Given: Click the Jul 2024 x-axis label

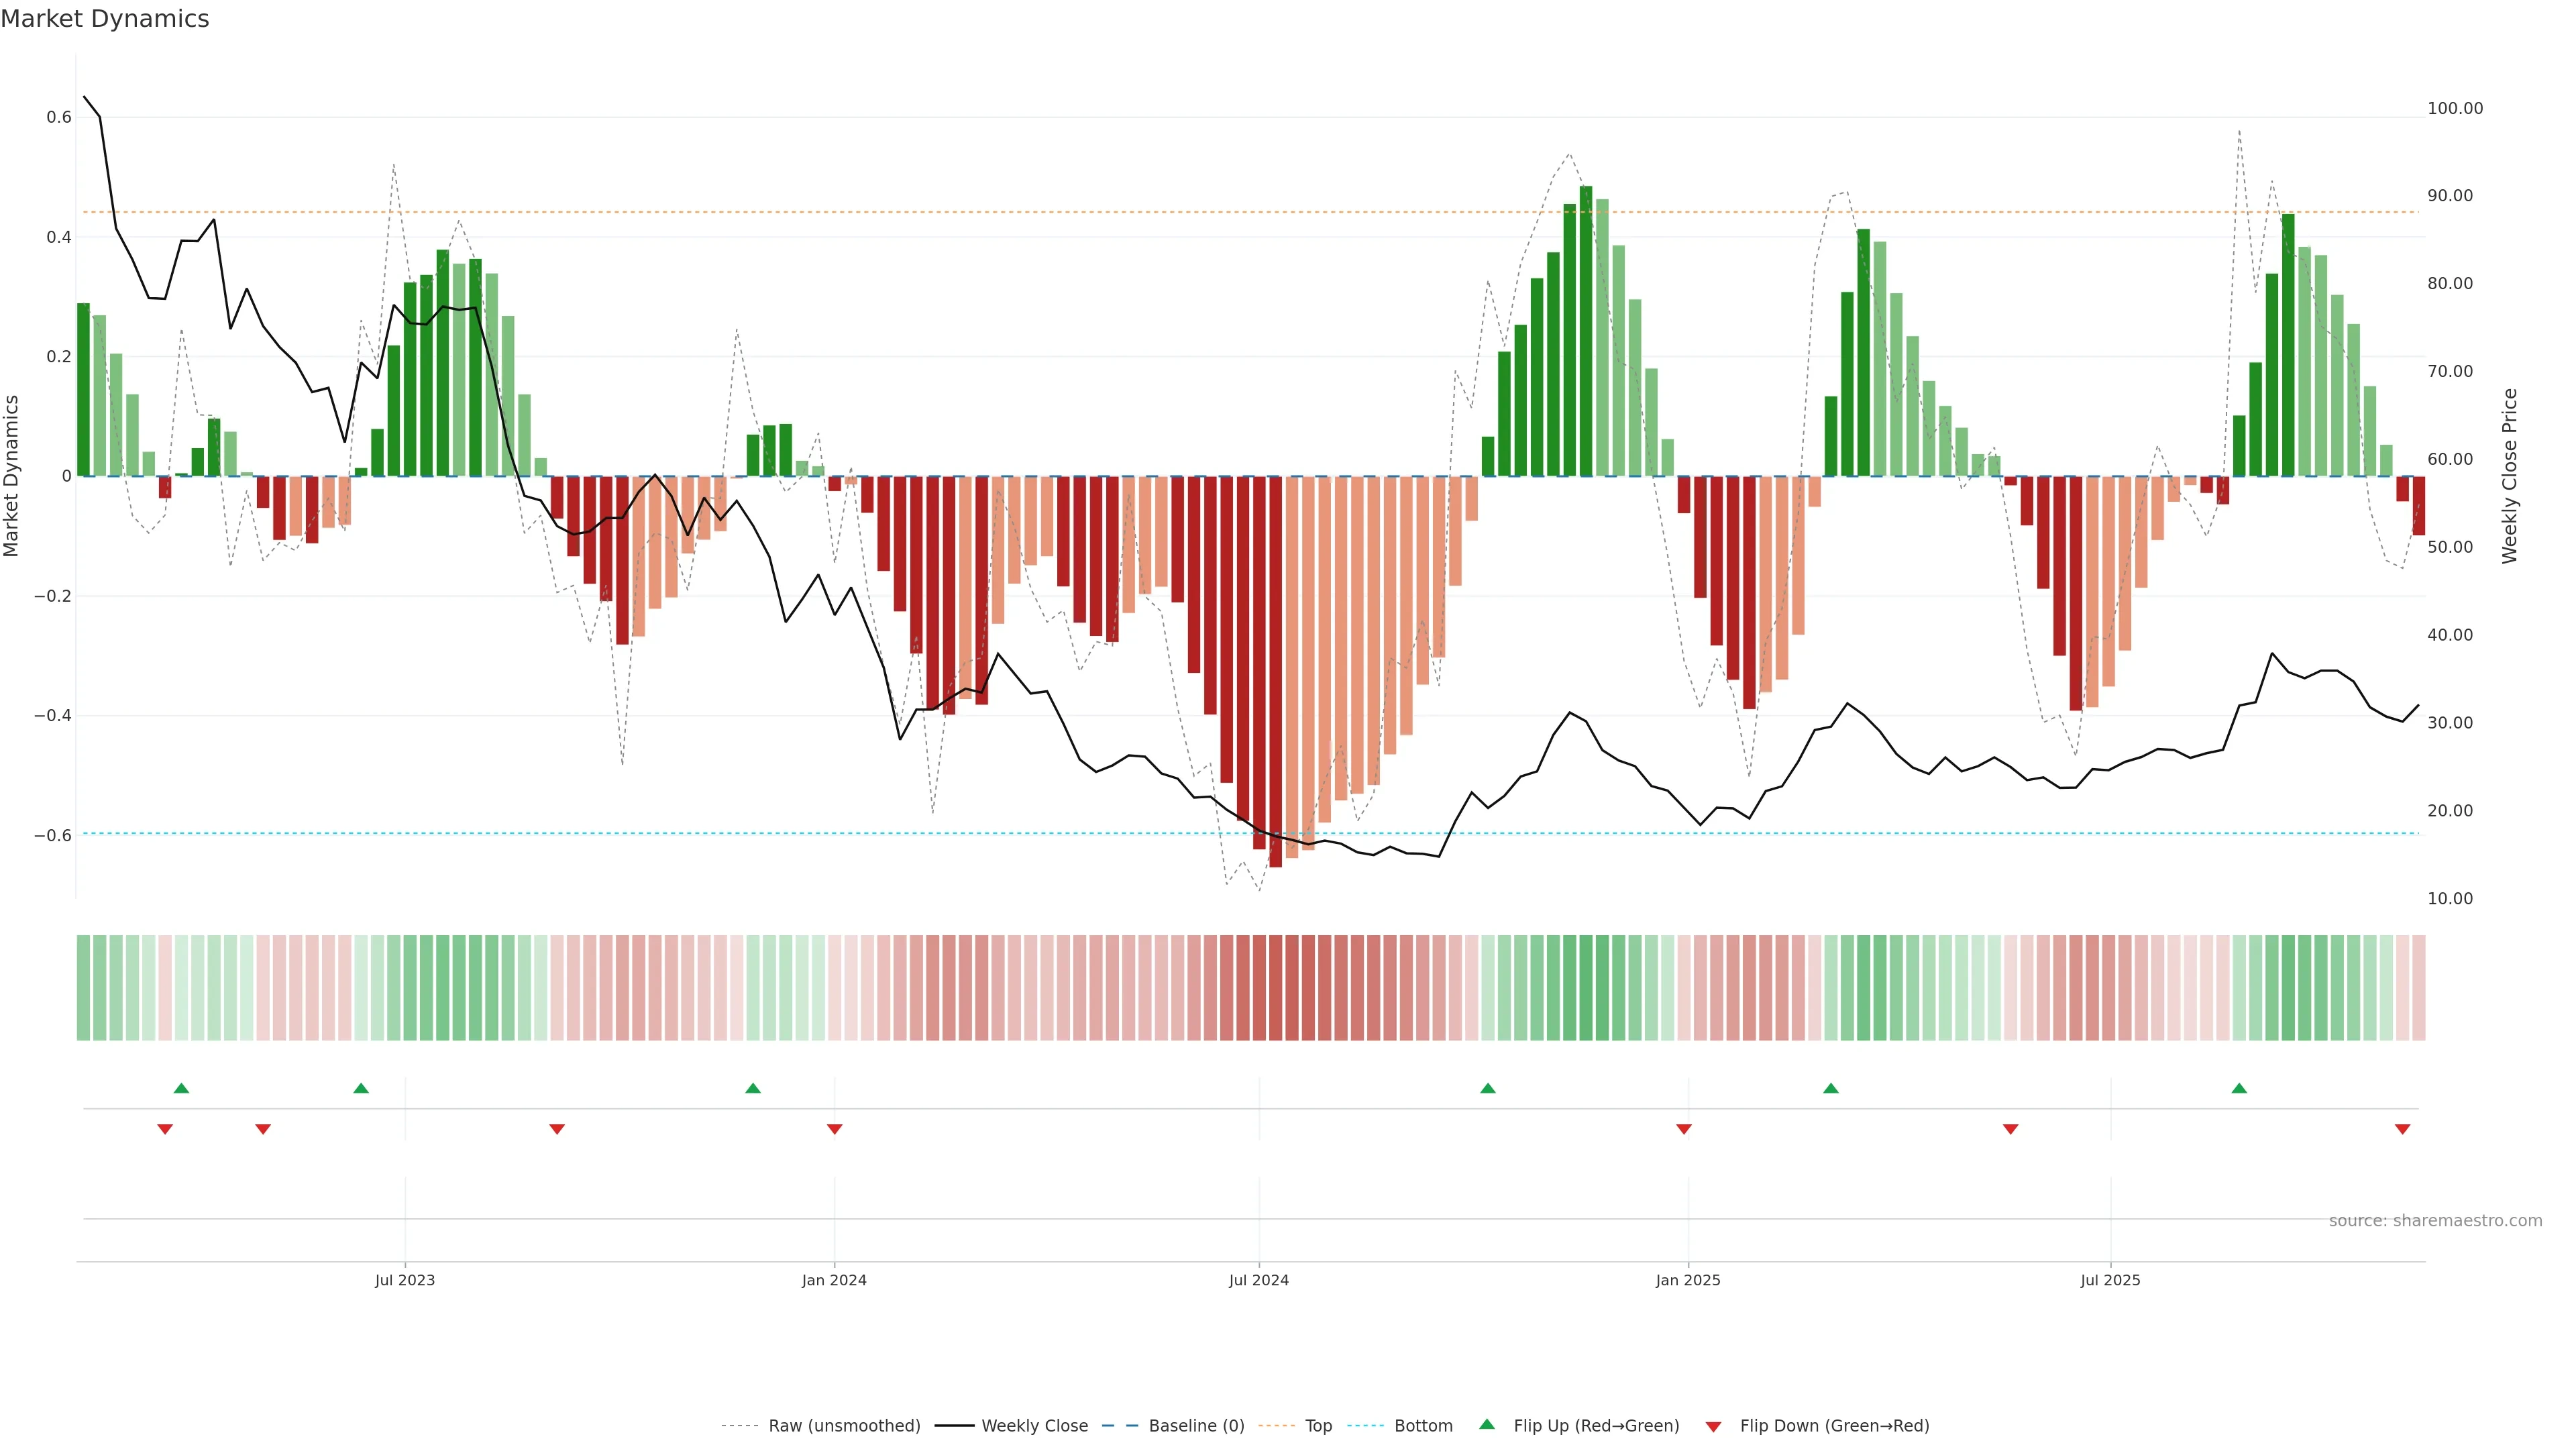Looking at the screenshot, I should [1258, 1280].
